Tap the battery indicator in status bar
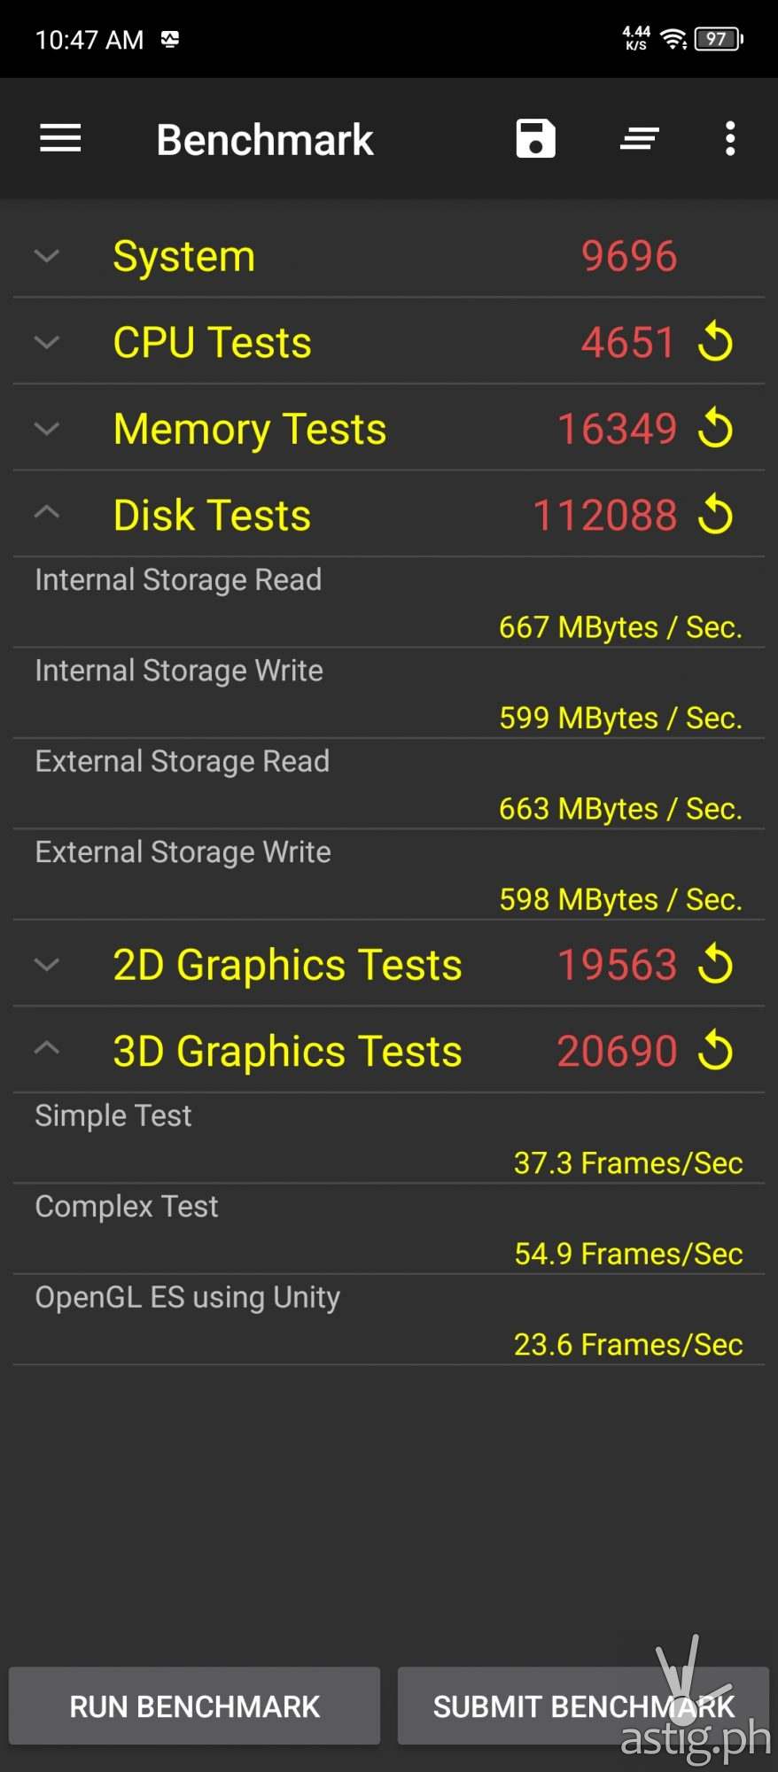This screenshot has width=778, height=1772. [x=719, y=39]
